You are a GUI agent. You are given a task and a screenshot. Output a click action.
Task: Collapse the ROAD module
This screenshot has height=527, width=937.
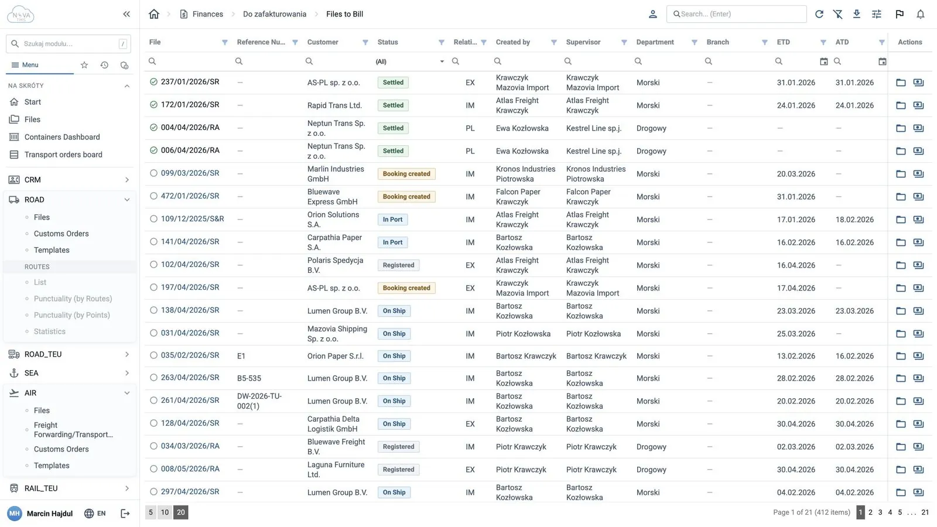pyautogui.click(x=70, y=200)
